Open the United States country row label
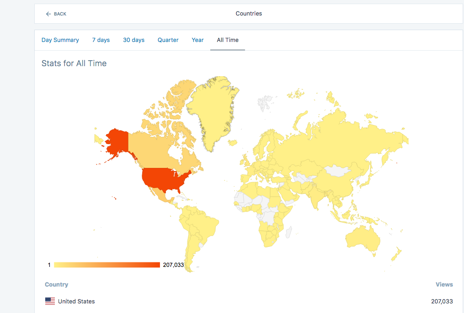This screenshot has height=313, width=464. click(76, 301)
